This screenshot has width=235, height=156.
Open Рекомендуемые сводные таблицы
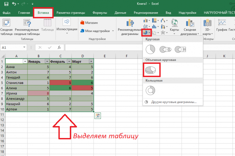pyautogui.click(x=27, y=27)
